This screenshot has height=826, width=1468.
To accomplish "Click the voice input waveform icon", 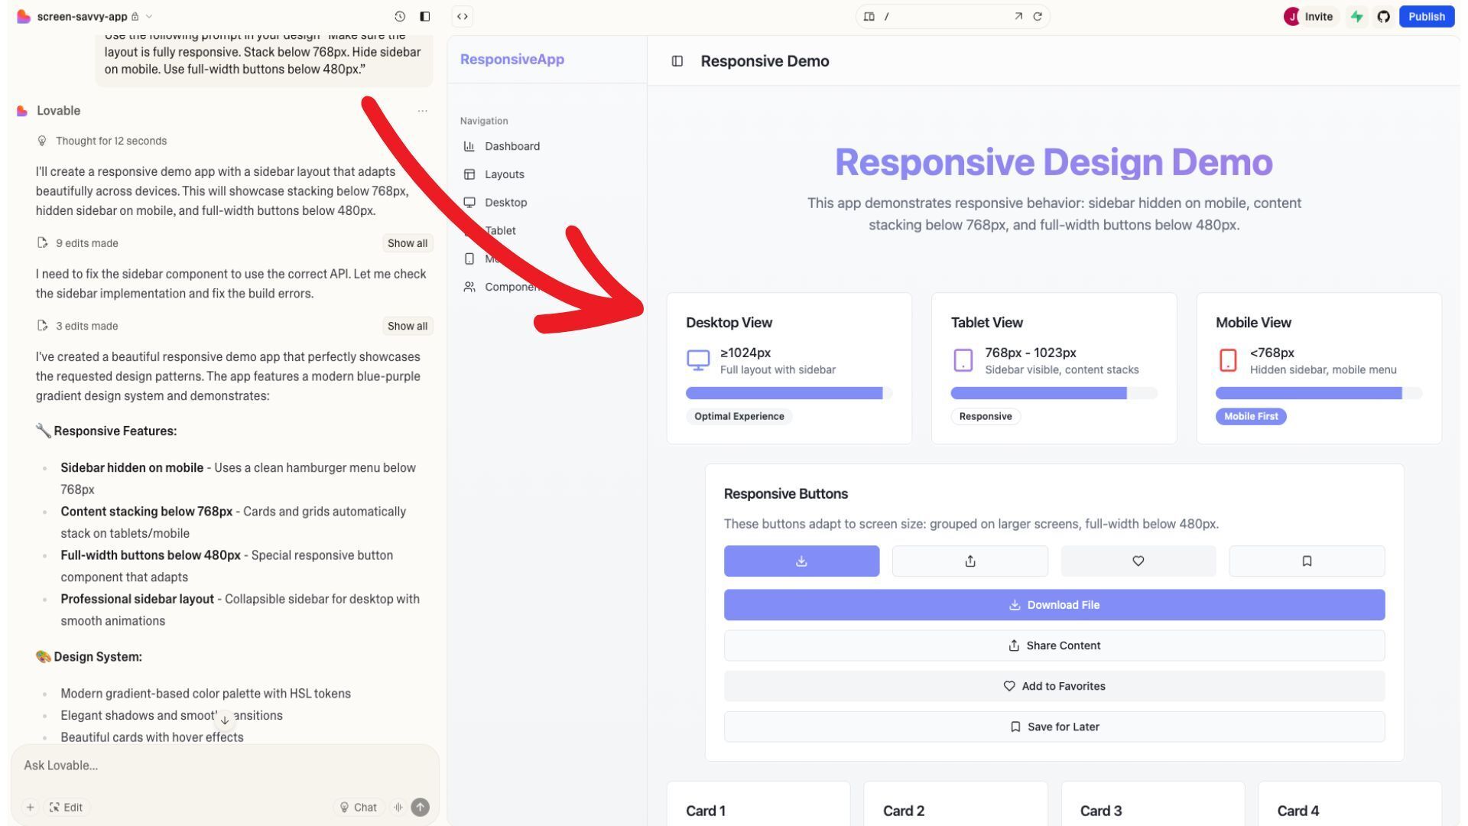I will (398, 807).
